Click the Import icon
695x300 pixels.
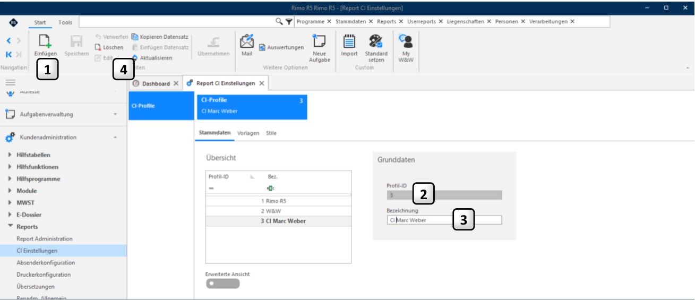click(349, 41)
